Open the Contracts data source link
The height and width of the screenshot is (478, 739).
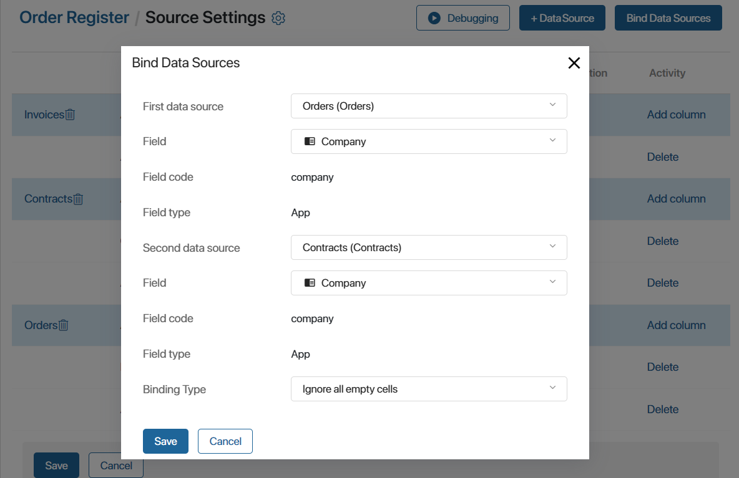pyautogui.click(x=48, y=199)
